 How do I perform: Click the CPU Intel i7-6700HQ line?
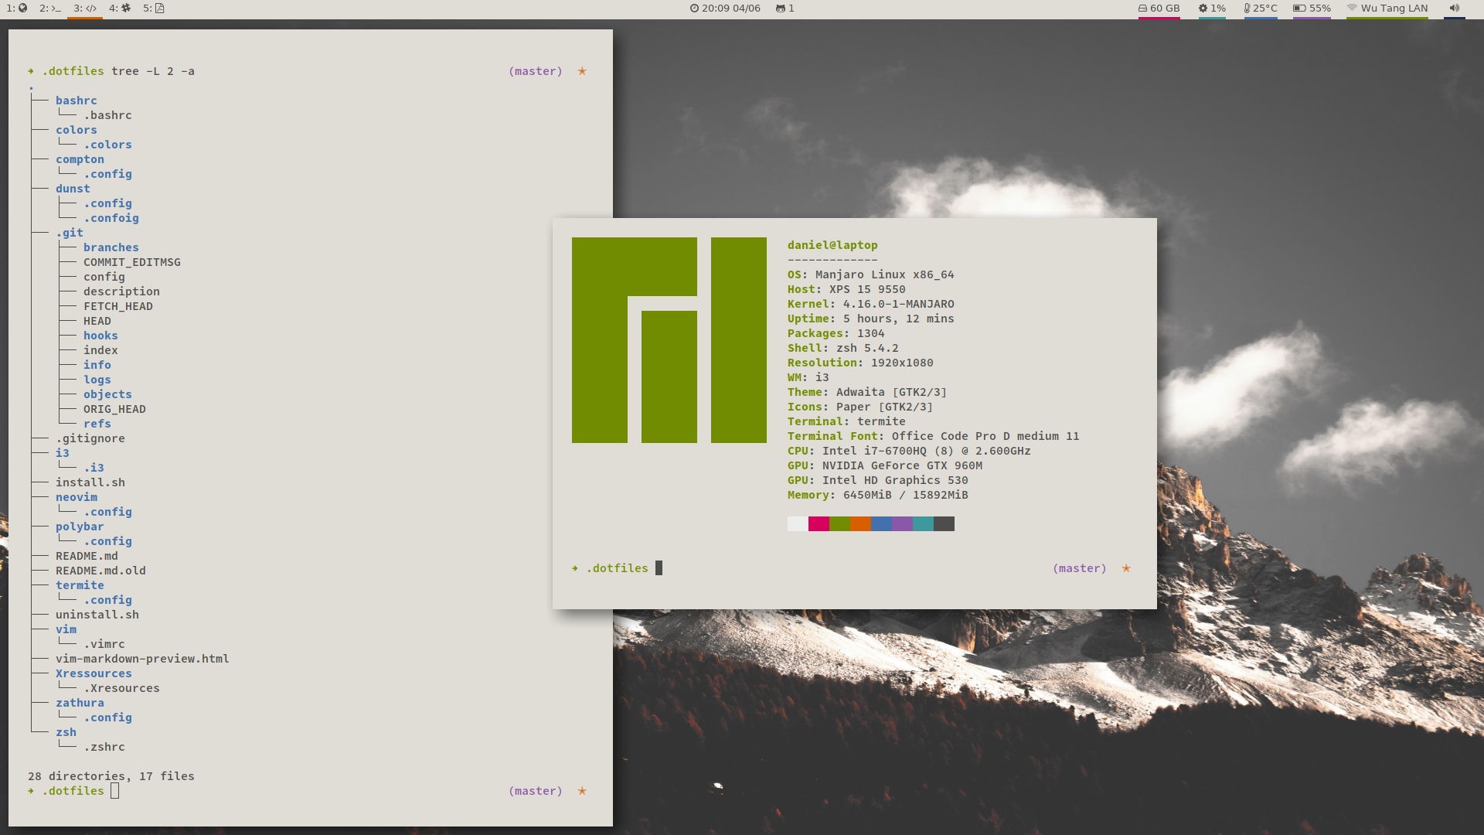point(909,451)
